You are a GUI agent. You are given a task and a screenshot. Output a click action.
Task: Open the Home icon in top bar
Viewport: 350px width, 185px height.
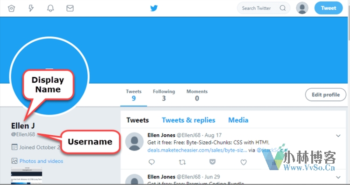pos(11,8)
